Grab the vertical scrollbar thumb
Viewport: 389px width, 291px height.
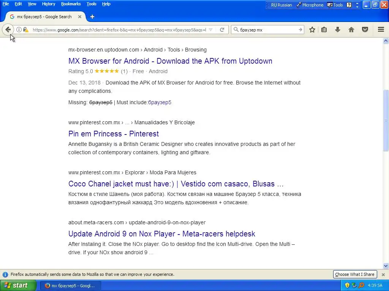(386, 120)
